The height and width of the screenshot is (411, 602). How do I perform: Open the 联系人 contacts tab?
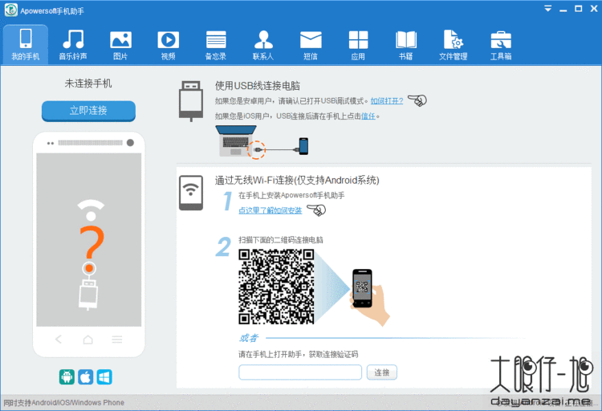pyautogui.click(x=263, y=44)
